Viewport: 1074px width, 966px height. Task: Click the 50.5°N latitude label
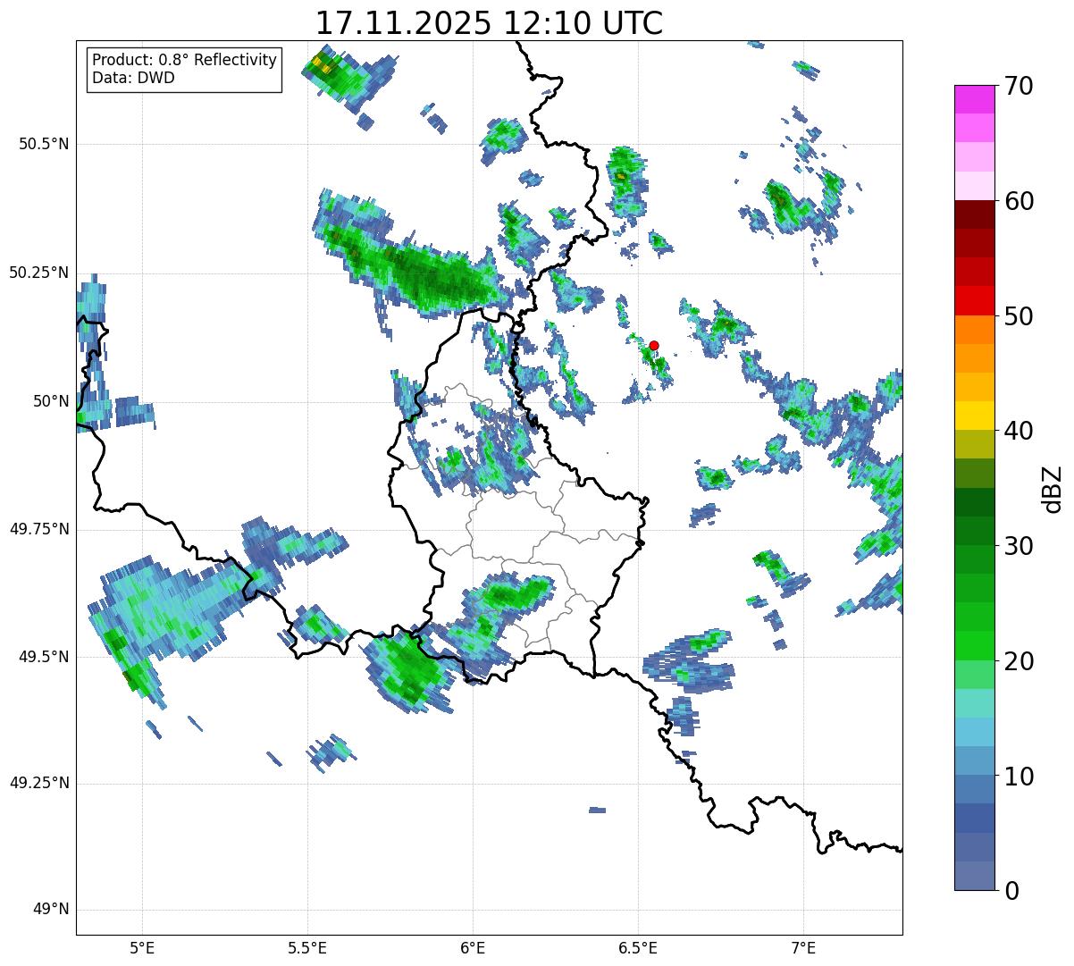43,145
